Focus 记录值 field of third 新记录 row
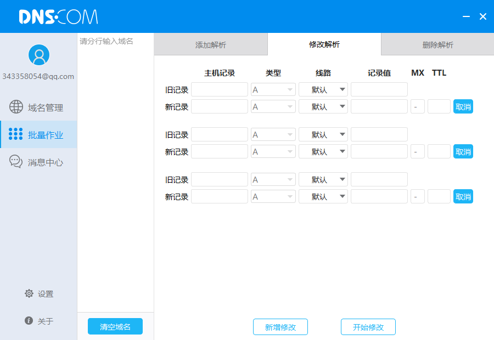This screenshot has width=494, height=340. click(x=379, y=197)
